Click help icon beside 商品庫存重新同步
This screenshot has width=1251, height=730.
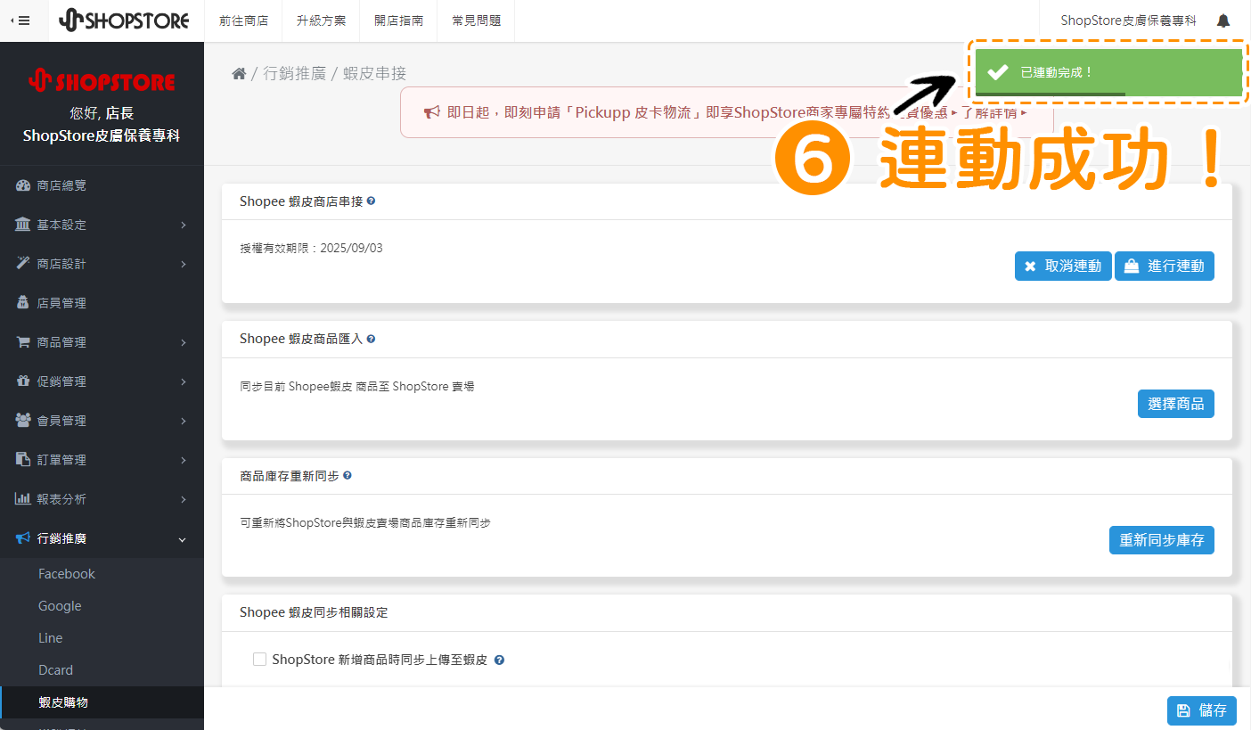(347, 476)
